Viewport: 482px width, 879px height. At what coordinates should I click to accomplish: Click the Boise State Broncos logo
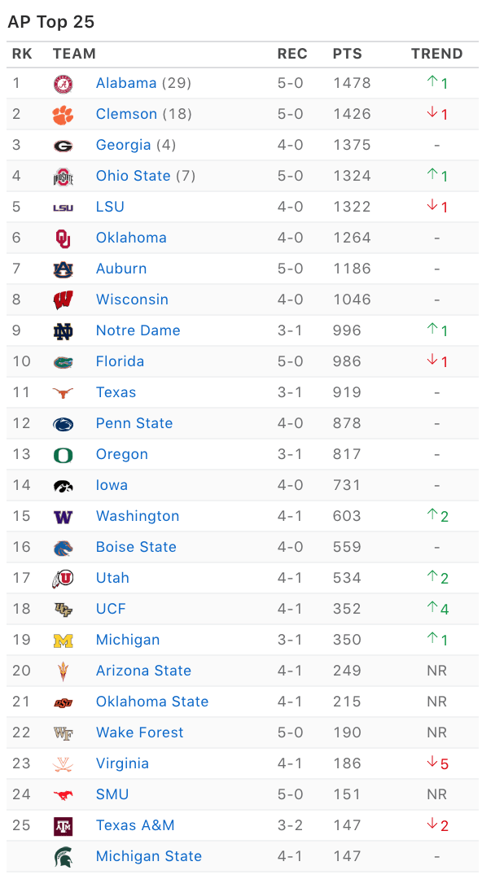[63, 548]
